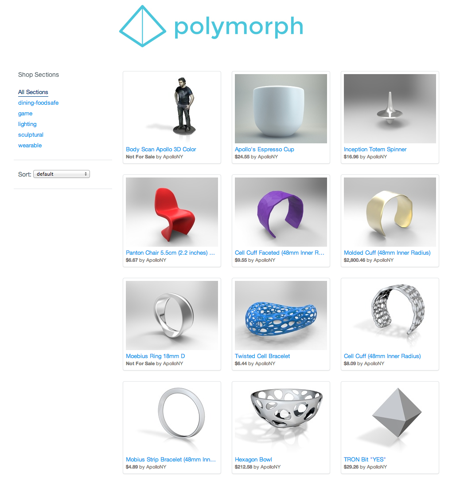Image resolution: width=456 pixels, height=485 pixels.
Task: Open the Cell Cuff (48mm Inner Radius) link
Action: click(382, 356)
